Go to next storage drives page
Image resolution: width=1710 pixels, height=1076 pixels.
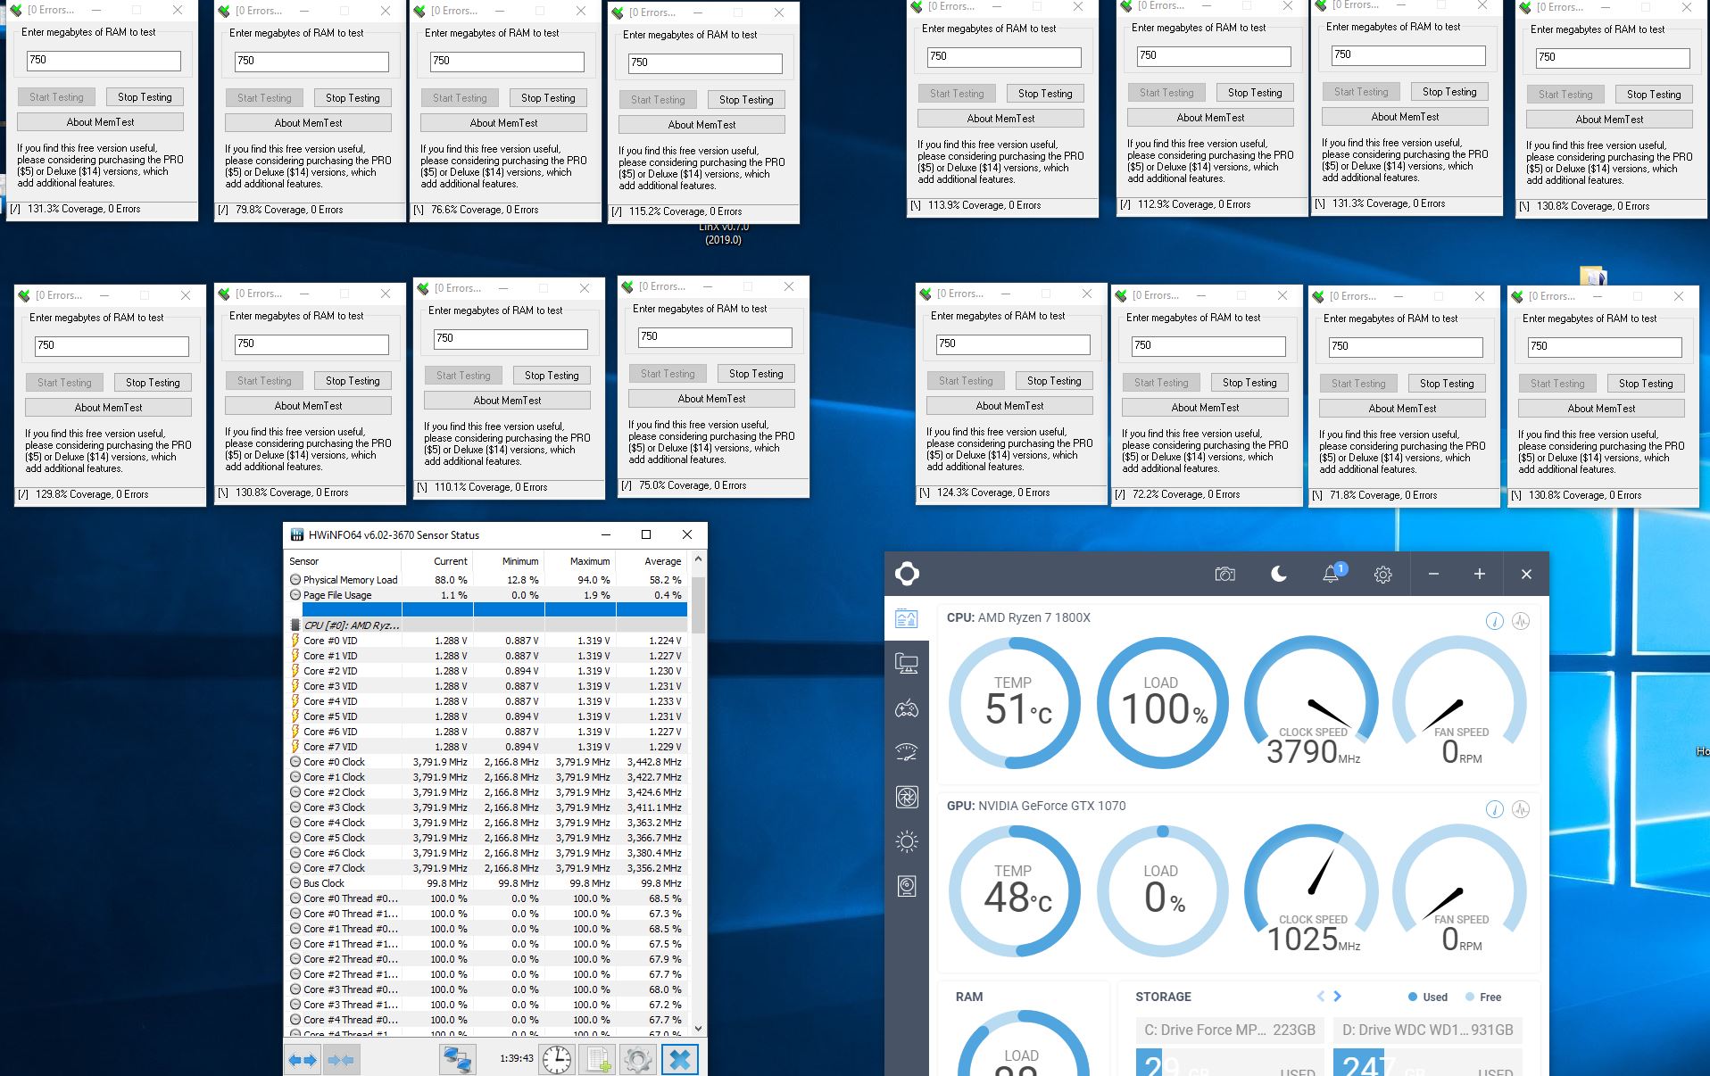(x=1337, y=997)
